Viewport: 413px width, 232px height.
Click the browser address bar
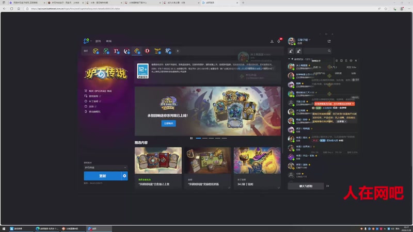pos(200,9)
